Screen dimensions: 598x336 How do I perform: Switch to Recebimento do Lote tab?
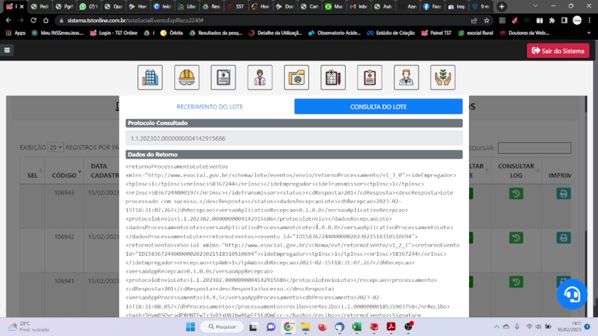coord(210,106)
